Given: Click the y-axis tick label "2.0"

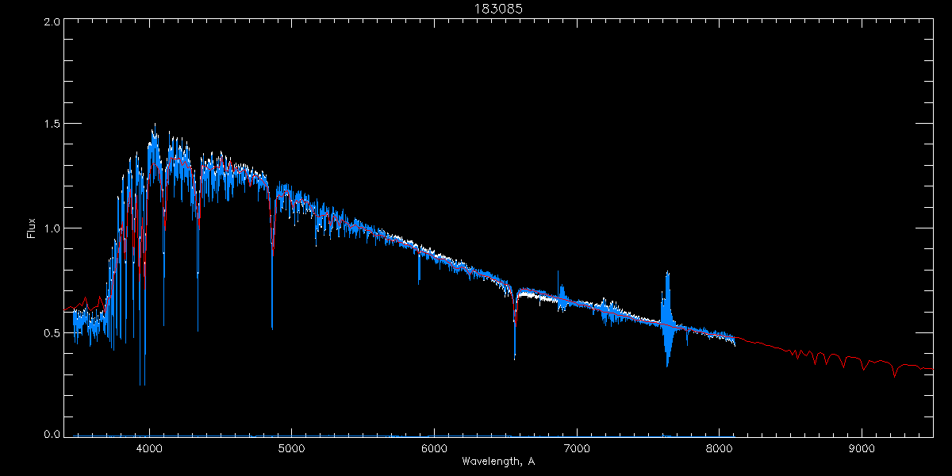Looking at the screenshot, I should coord(52,22).
